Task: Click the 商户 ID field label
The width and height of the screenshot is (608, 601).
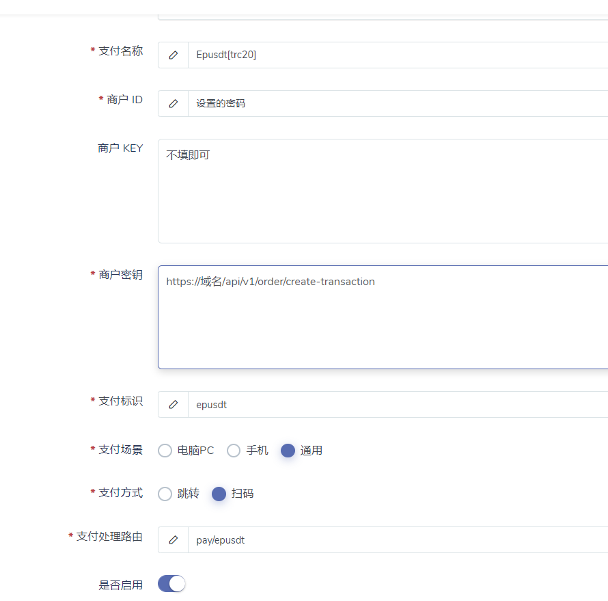Action: (124, 100)
